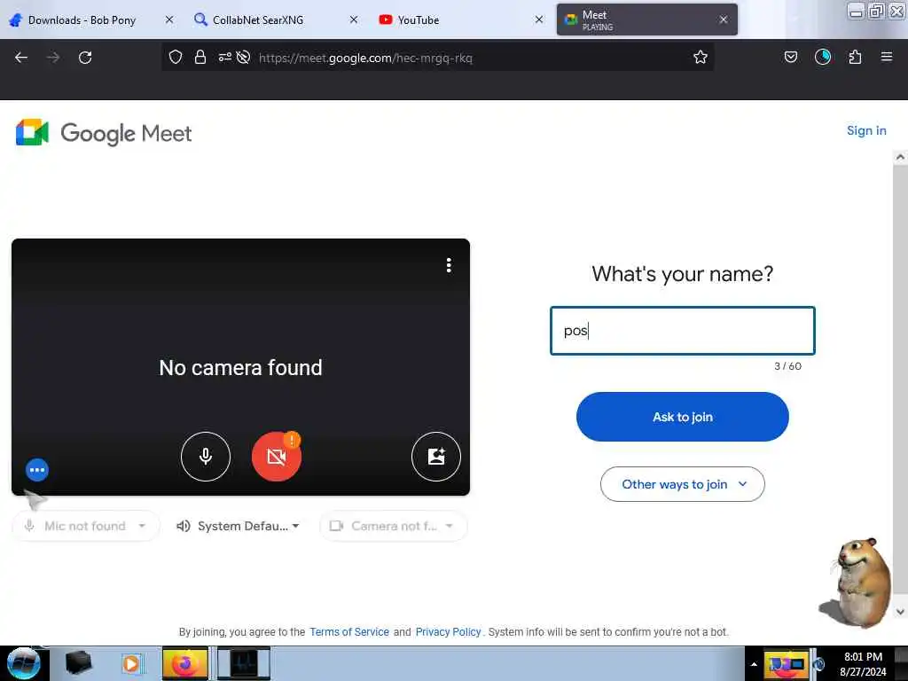The width and height of the screenshot is (908, 681).
Task: Open the Privacy Policy link
Action: click(448, 631)
